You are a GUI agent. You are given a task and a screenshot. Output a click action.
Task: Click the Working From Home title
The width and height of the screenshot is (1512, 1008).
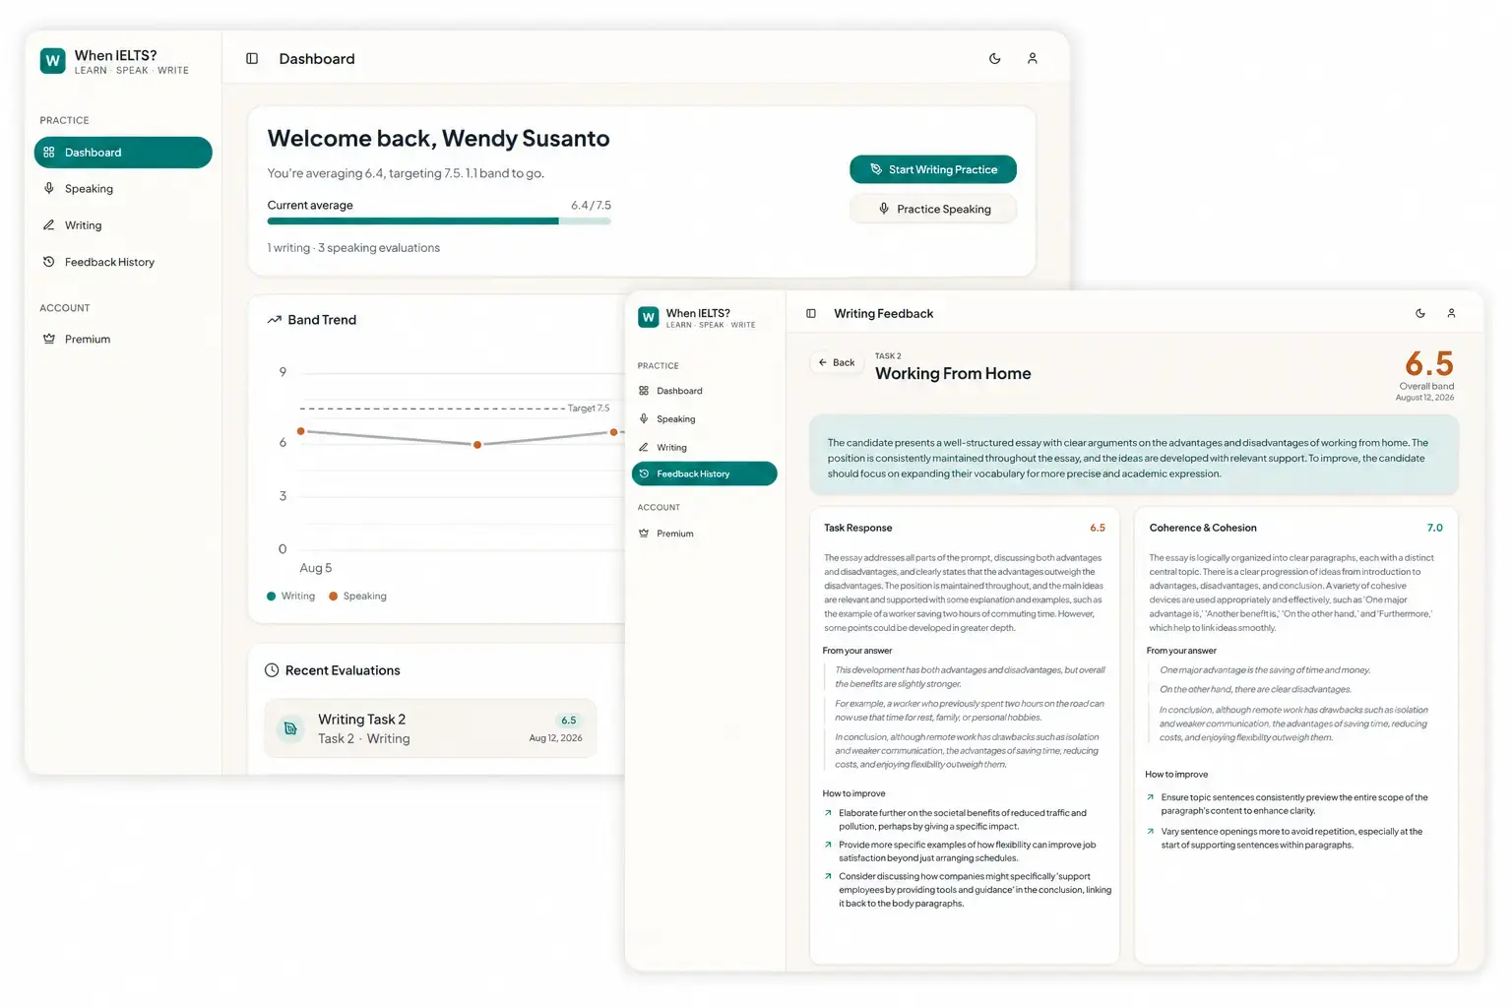953,374
